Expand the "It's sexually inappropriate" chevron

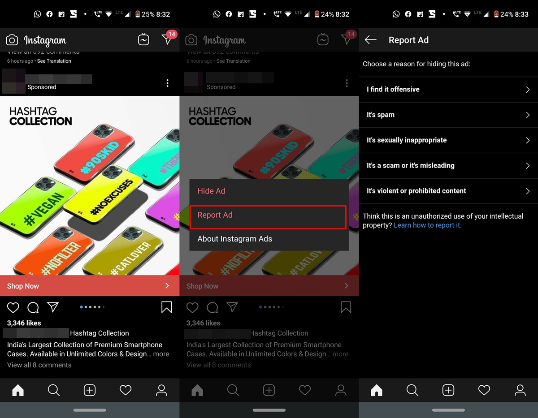528,140
